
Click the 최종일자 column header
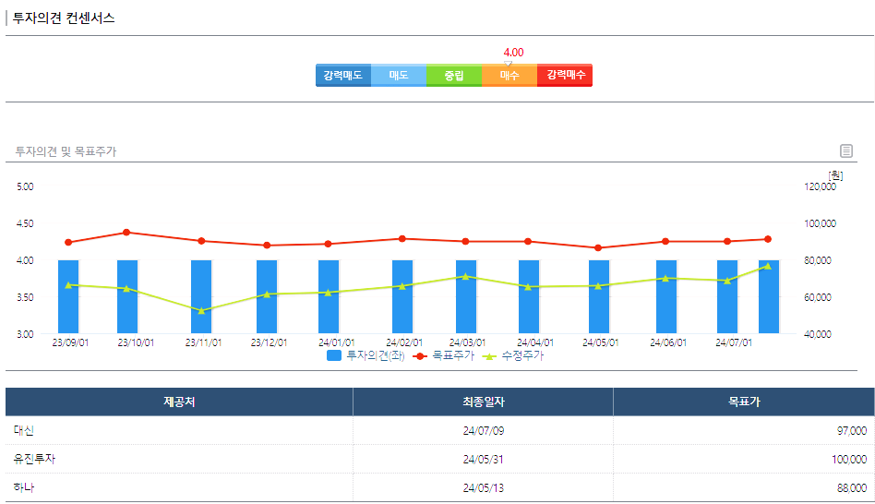pos(484,402)
